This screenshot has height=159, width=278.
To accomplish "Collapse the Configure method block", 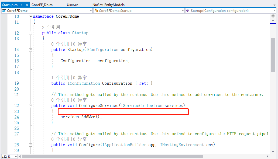I will point(30,145).
